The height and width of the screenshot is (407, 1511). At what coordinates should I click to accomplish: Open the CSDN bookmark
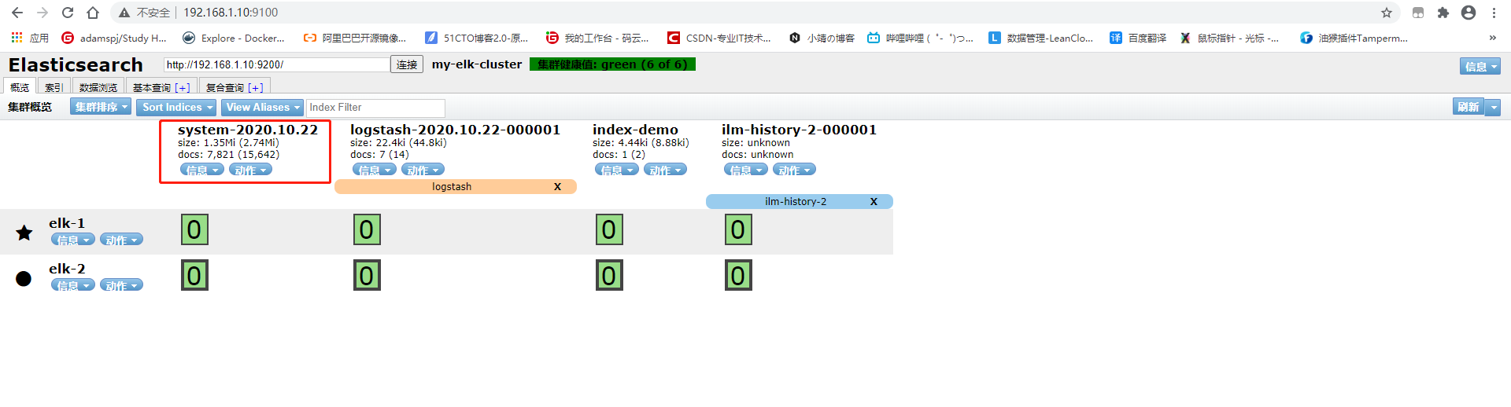click(x=719, y=38)
